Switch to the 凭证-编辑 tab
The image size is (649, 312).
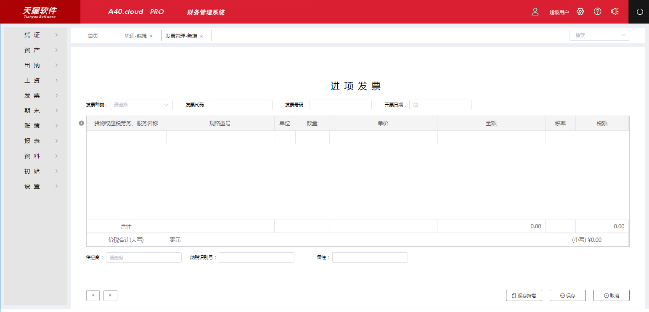[x=135, y=36]
